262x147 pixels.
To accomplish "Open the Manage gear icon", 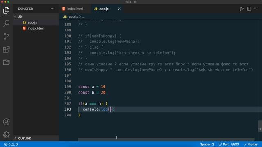I will [6, 134].
